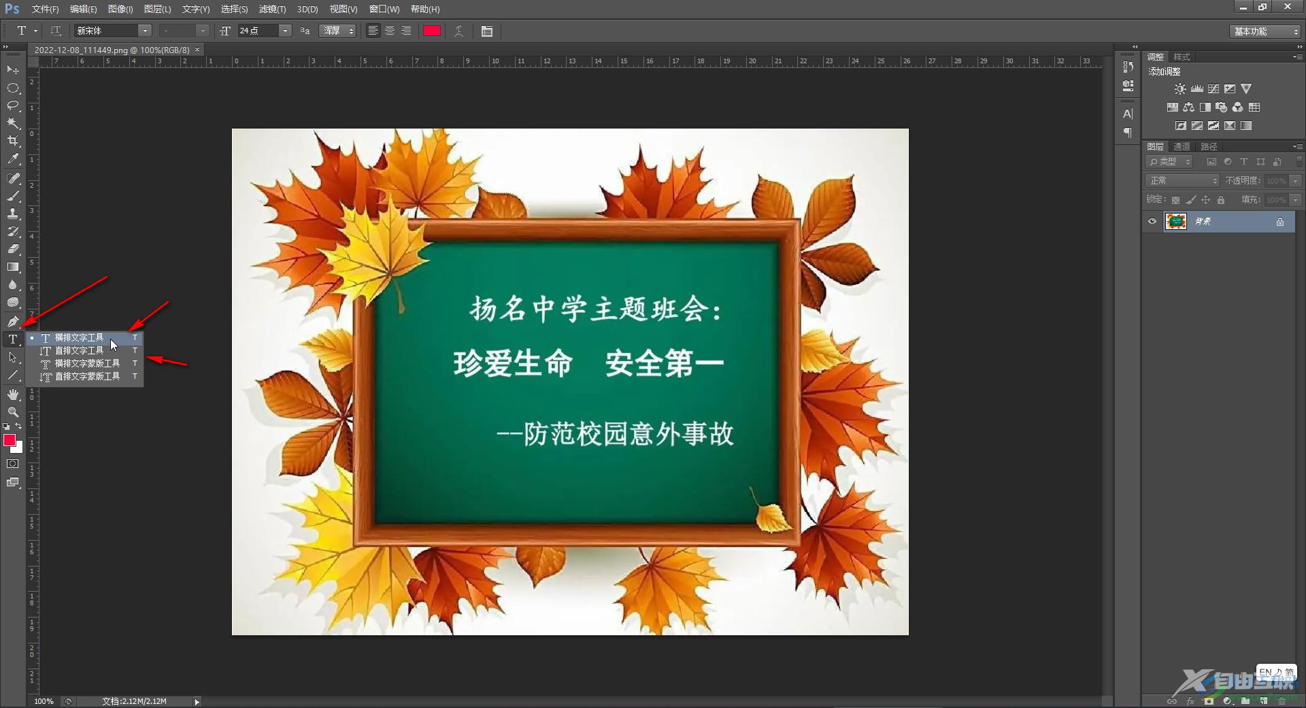
Task: Add a Channel Mixer adjustment
Action: point(1238,107)
